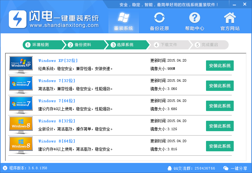Open the 重装系统 (Reinstall System) tab
This screenshot has width=252, height=173.
(x=123, y=21)
